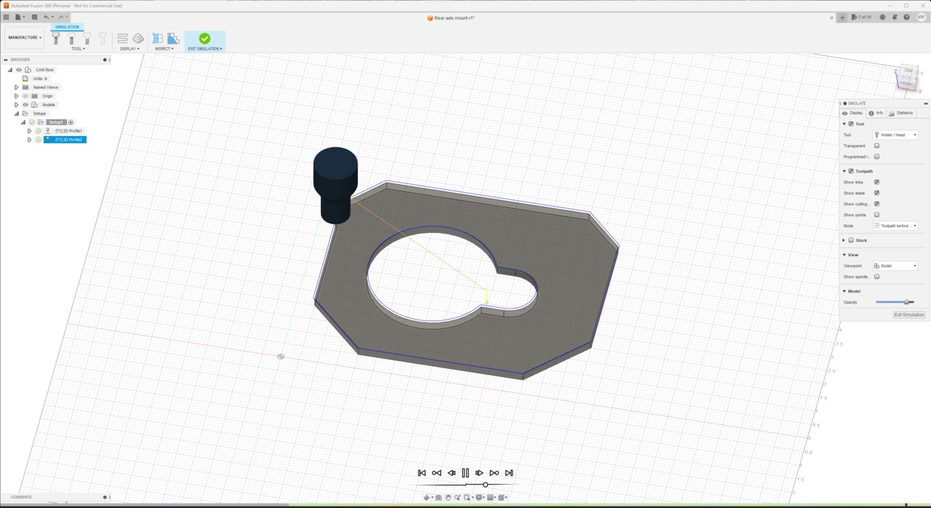Step backward one move
The width and height of the screenshot is (931, 508).
pyautogui.click(x=451, y=473)
